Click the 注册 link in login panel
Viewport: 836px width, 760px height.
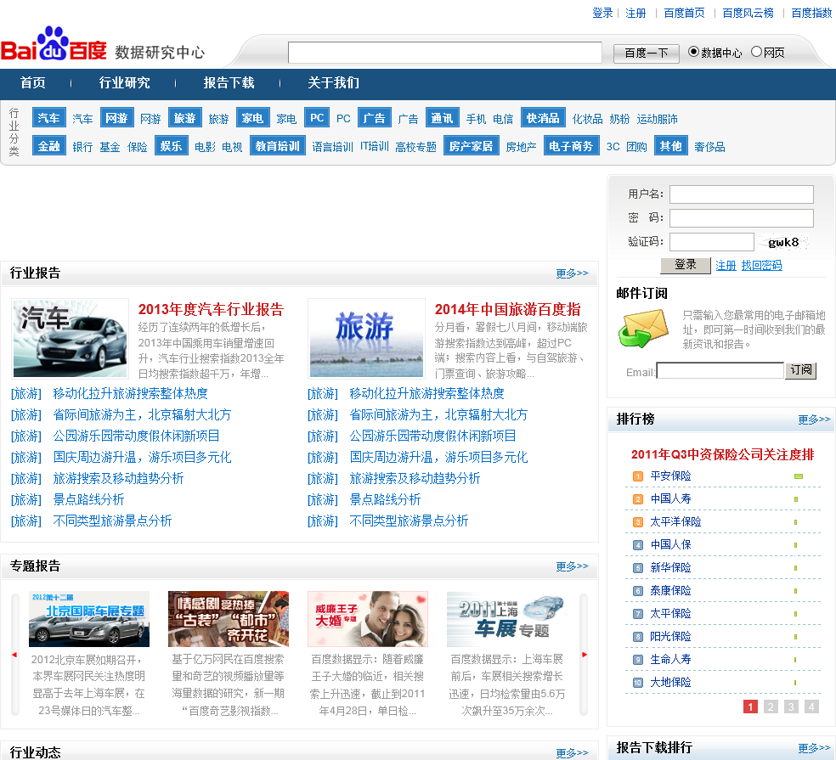pos(725,266)
